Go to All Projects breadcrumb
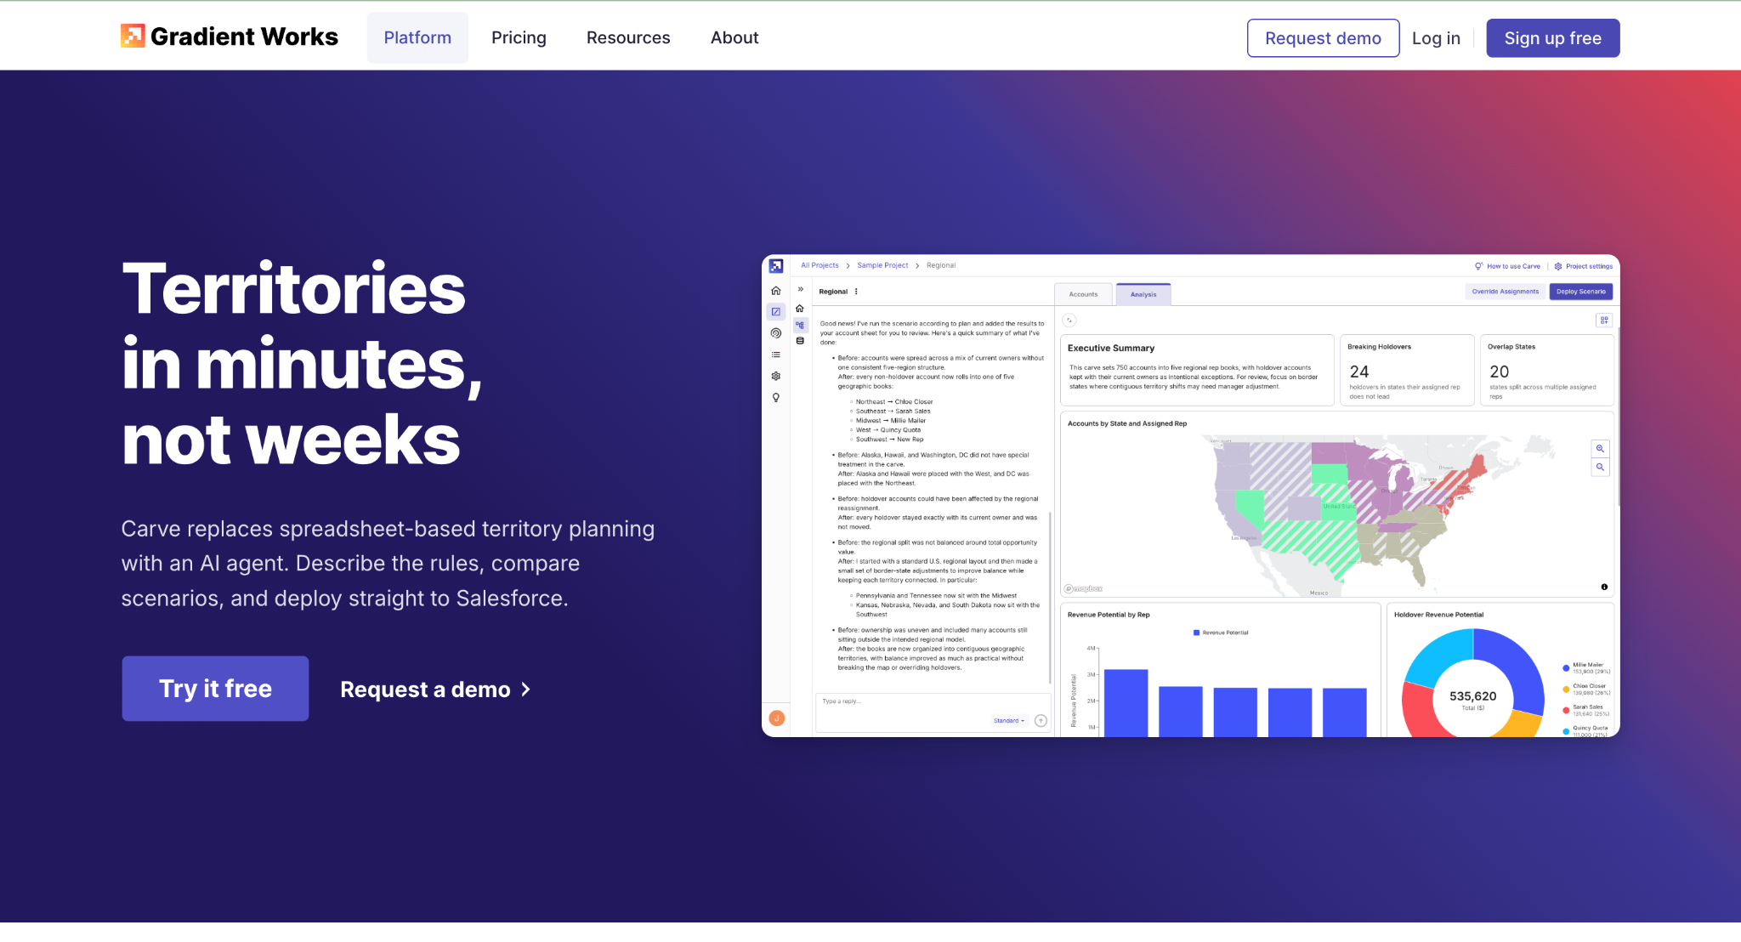 (x=819, y=265)
